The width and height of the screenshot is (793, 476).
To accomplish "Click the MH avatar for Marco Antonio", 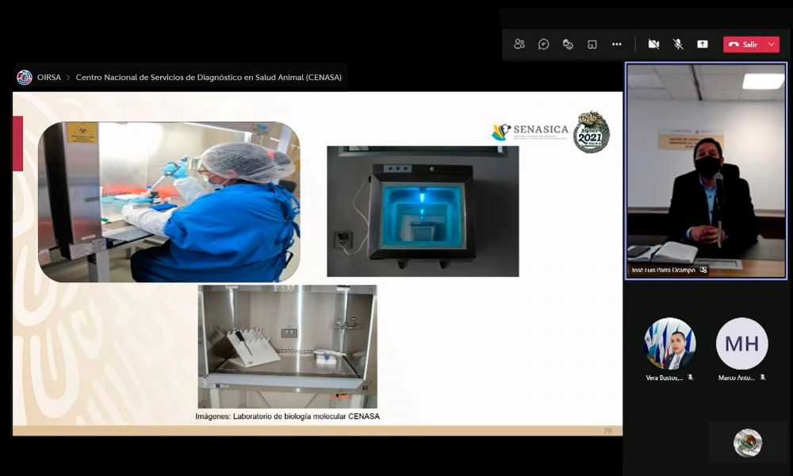I will pyautogui.click(x=741, y=344).
